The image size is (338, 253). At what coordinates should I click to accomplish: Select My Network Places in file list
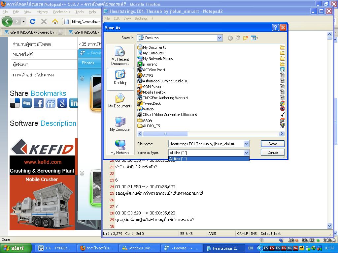155,59
